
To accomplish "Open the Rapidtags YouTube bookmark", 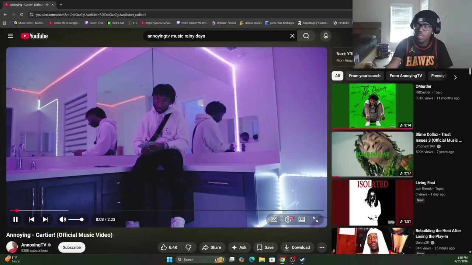I will (313, 23).
